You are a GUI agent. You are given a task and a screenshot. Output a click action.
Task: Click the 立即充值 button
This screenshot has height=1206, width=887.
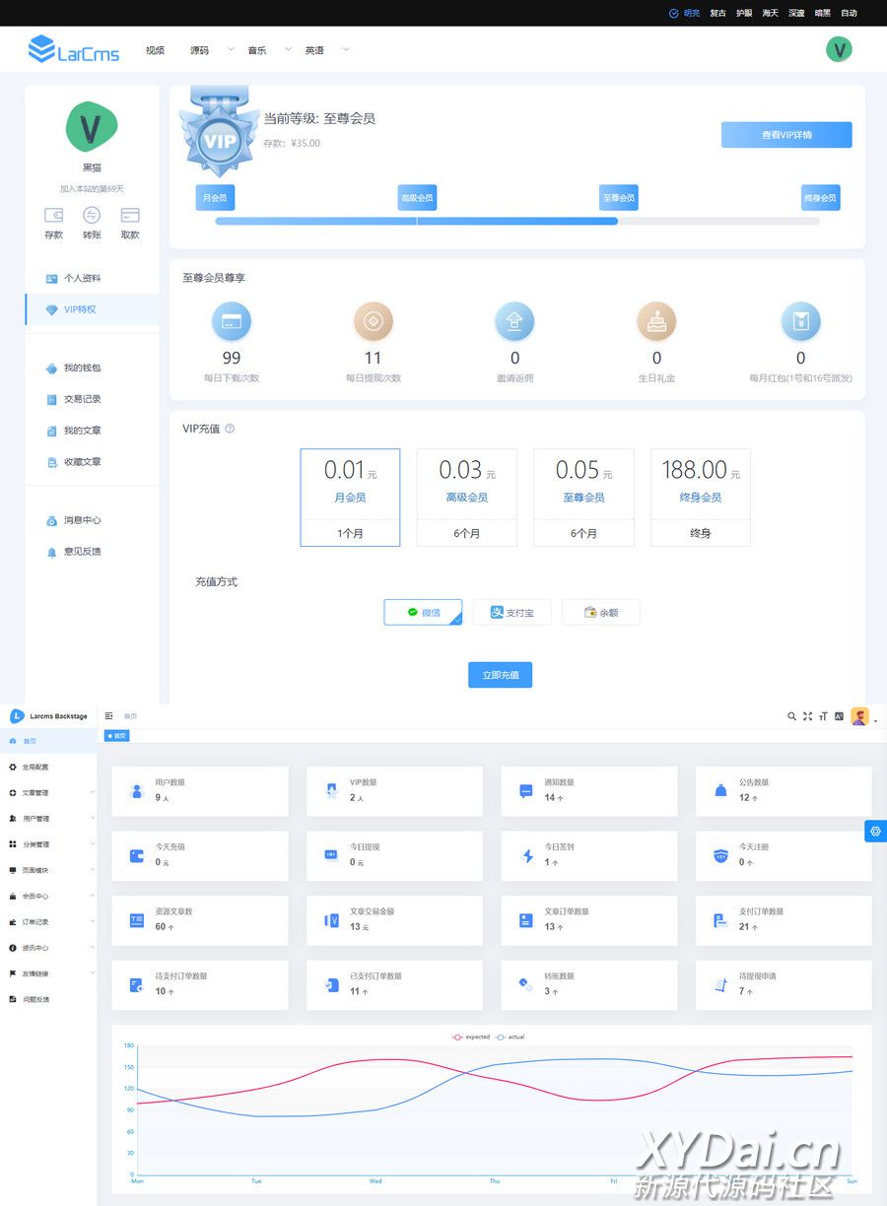tap(500, 675)
